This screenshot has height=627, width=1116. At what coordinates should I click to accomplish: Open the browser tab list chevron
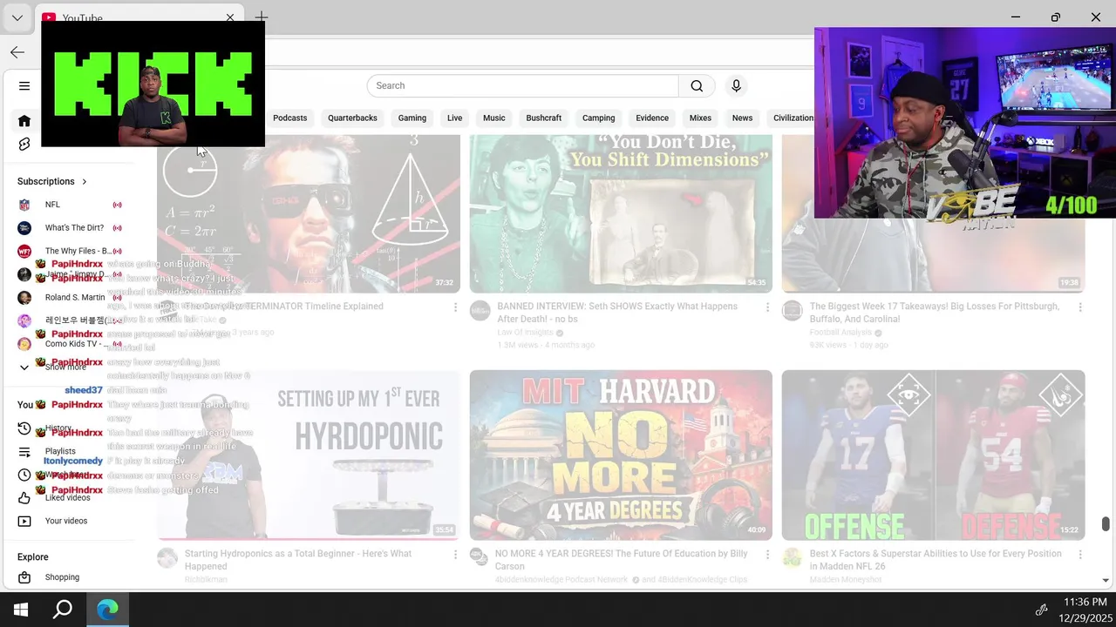point(17,17)
